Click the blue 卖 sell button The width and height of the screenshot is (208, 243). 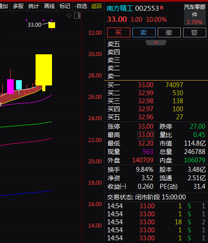144,32
